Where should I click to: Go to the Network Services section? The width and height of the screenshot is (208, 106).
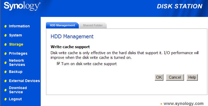pyautogui.click(x=17, y=63)
